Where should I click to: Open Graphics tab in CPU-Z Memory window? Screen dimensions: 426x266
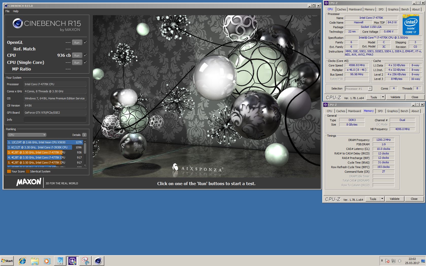tap(392, 111)
